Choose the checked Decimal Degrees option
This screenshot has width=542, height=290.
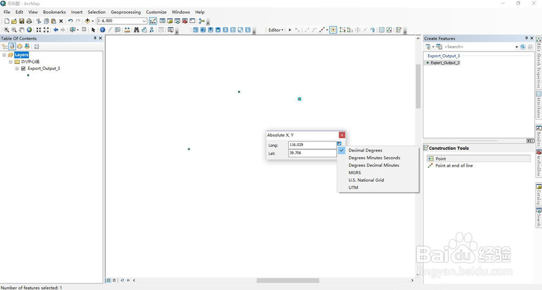click(365, 150)
